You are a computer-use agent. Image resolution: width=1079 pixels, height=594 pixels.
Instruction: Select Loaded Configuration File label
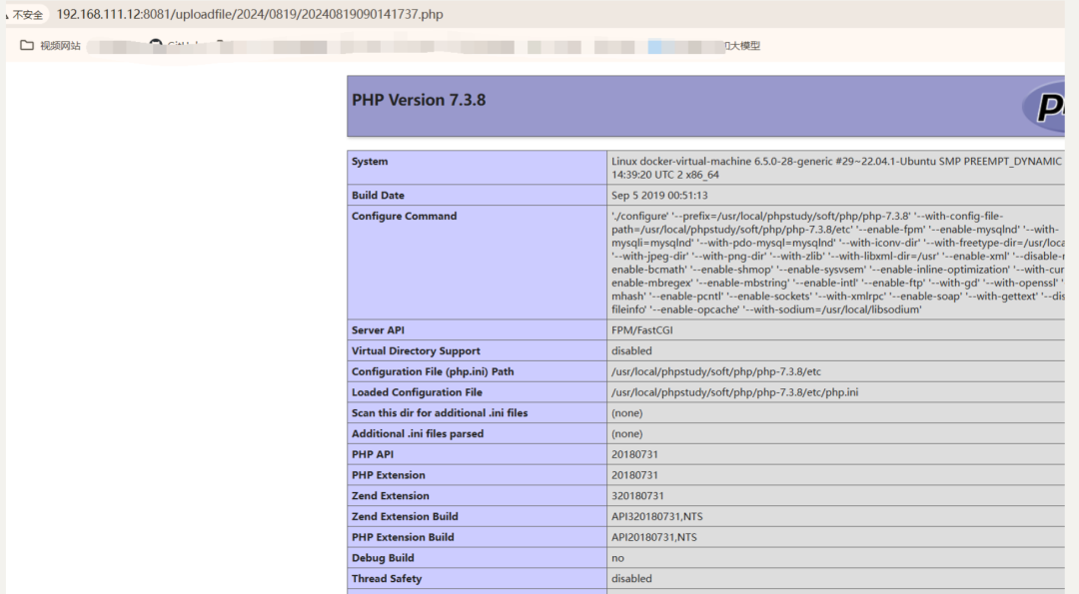[417, 392]
